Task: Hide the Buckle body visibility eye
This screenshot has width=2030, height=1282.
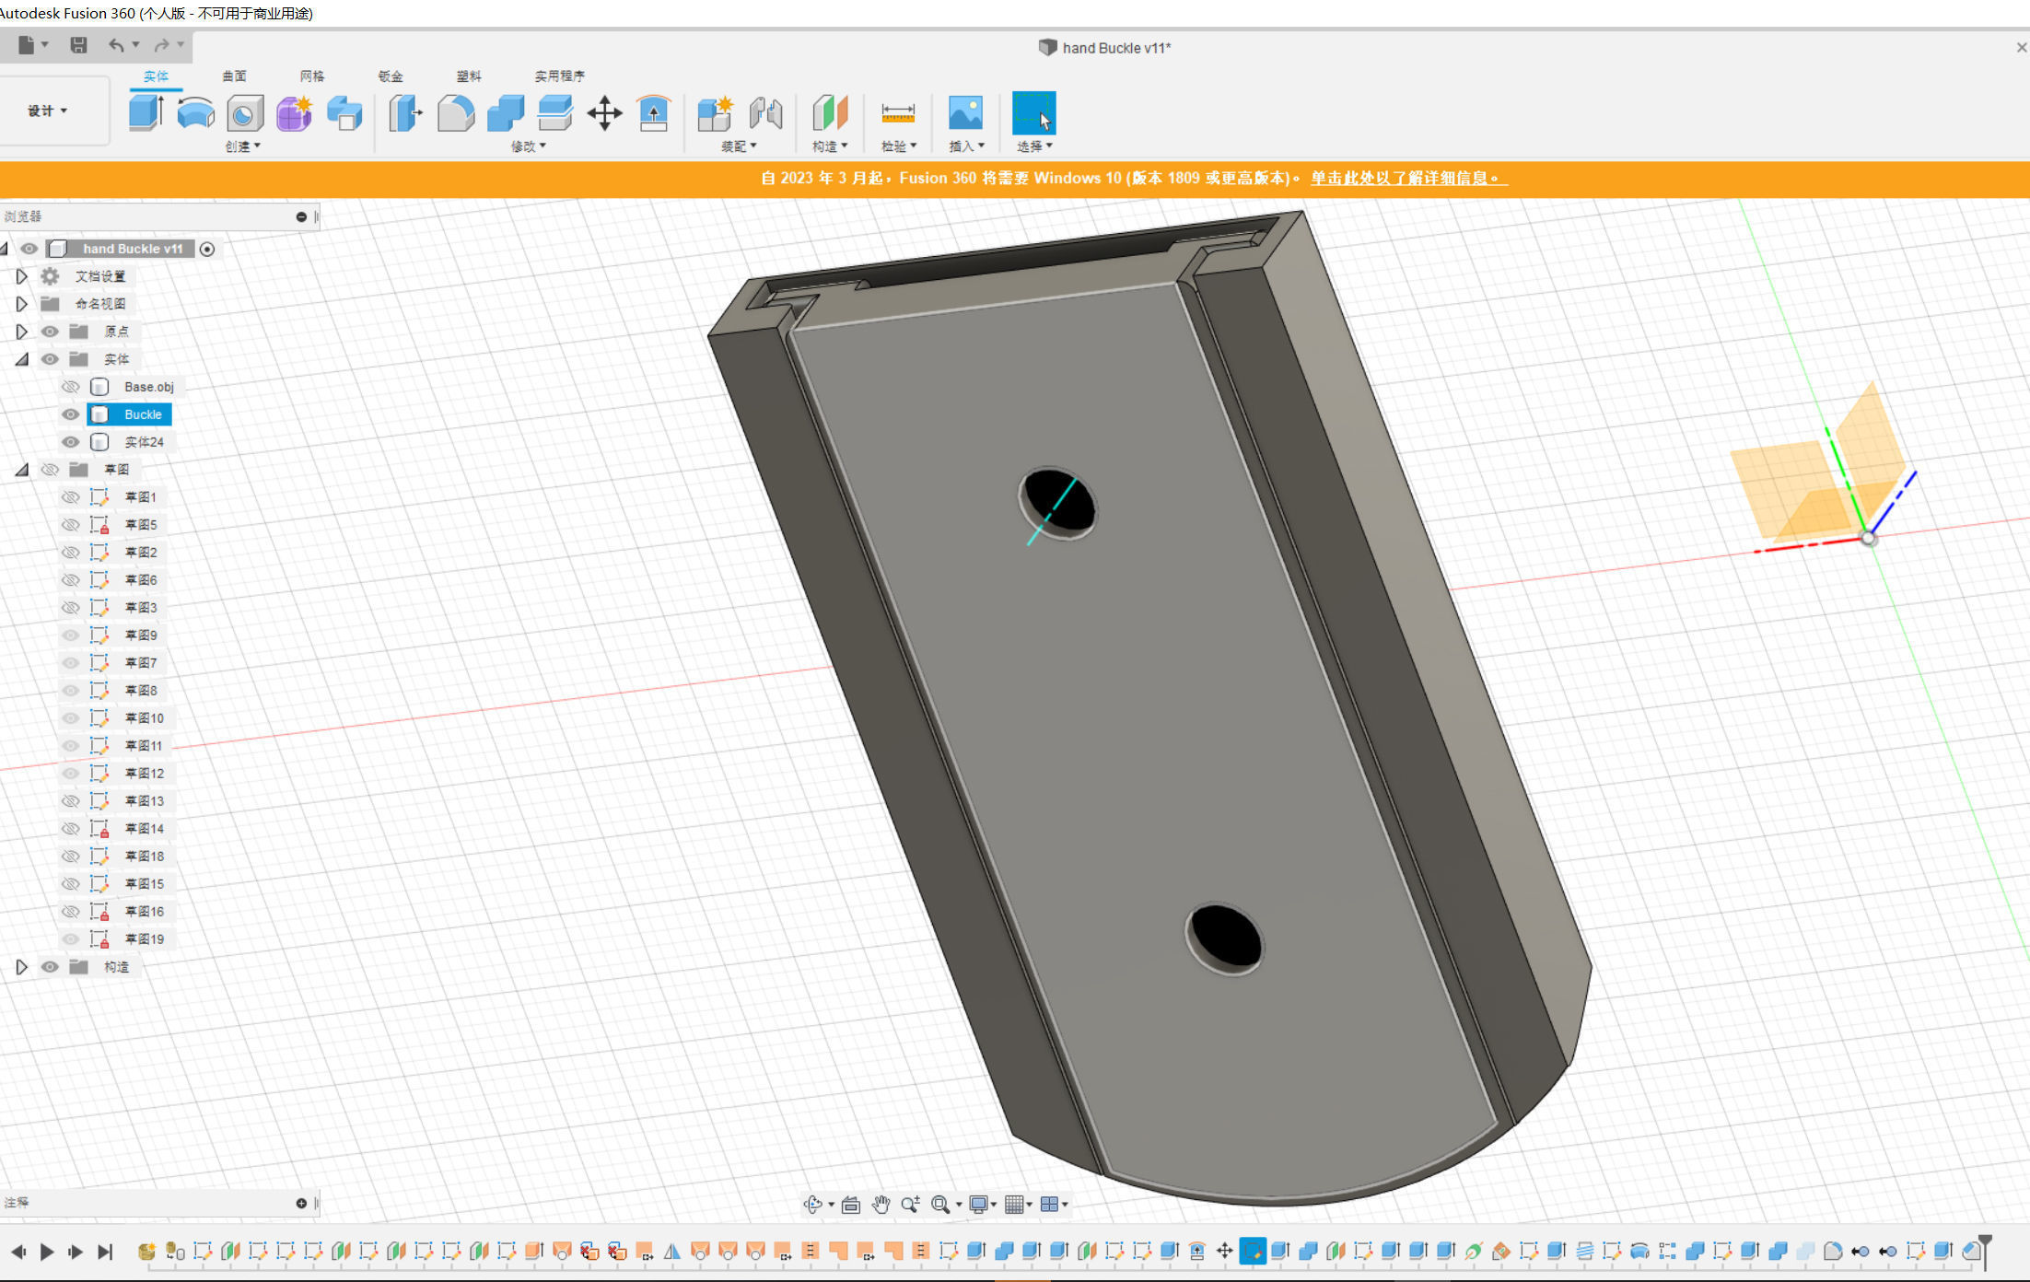Action: [x=70, y=414]
